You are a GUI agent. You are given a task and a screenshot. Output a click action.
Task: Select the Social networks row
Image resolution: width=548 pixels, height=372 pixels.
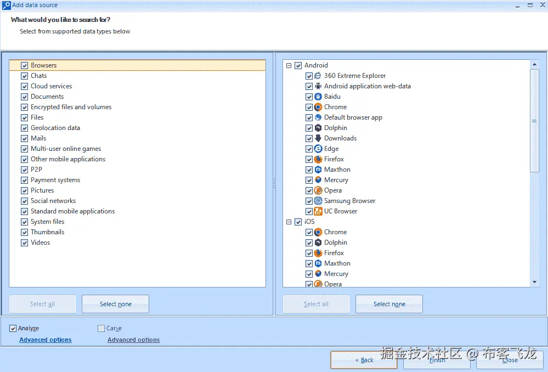coord(137,201)
